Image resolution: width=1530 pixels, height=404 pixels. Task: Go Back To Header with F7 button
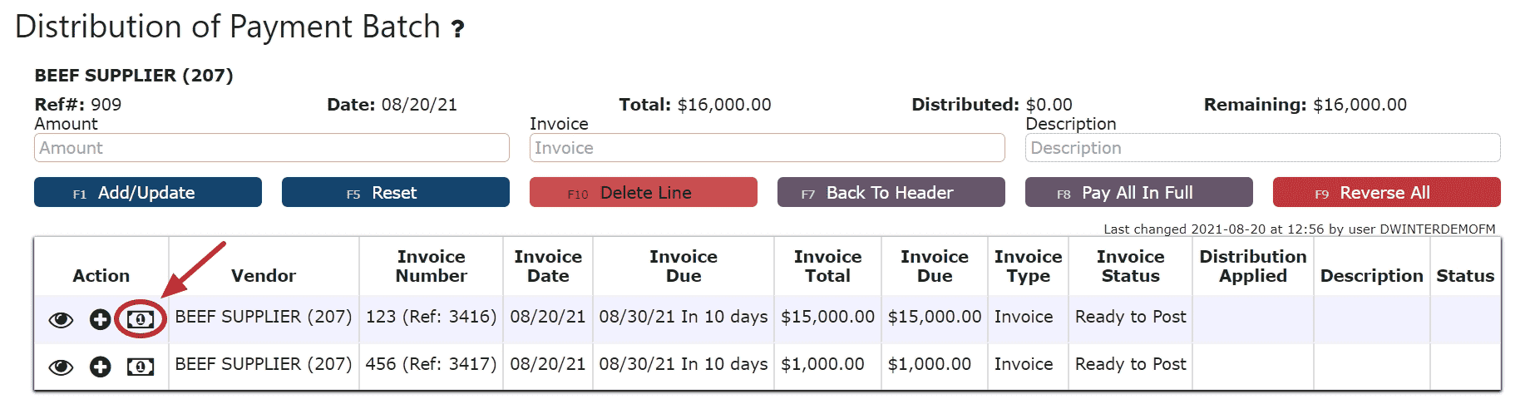pyautogui.click(x=891, y=193)
